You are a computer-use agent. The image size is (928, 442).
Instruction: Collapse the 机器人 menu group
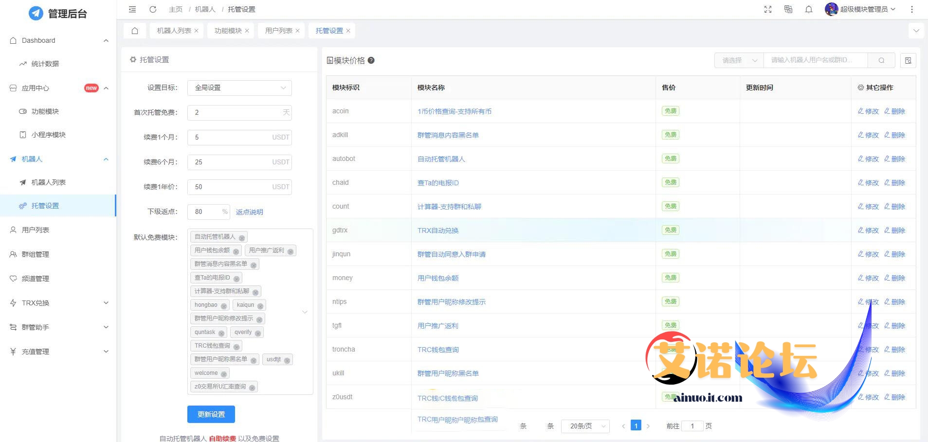[106, 159]
